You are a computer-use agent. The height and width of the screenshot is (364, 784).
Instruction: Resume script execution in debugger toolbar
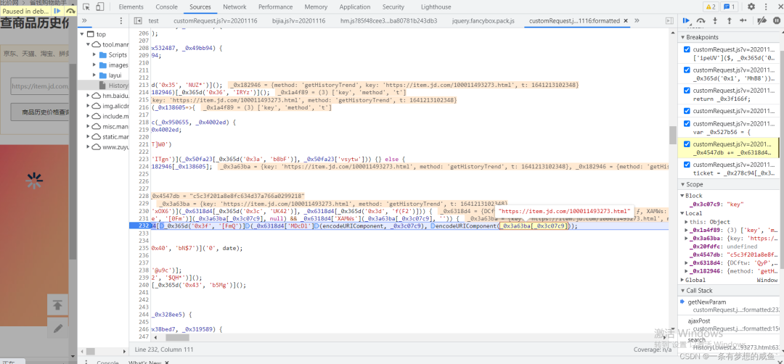pos(686,21)
